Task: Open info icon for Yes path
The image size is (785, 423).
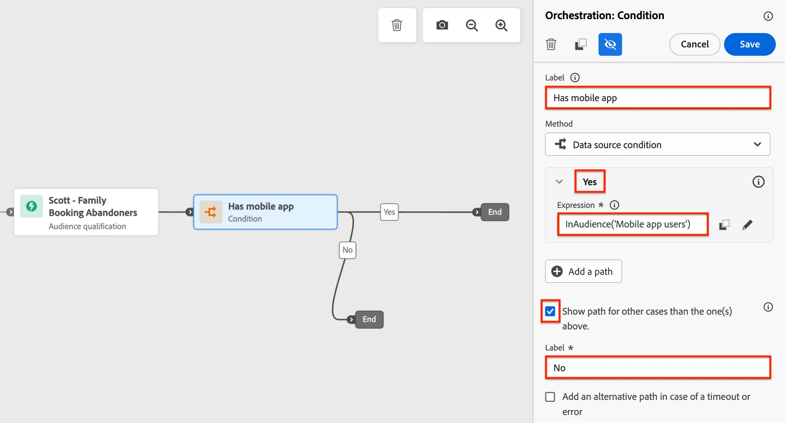Action: (x=758, y=182)
